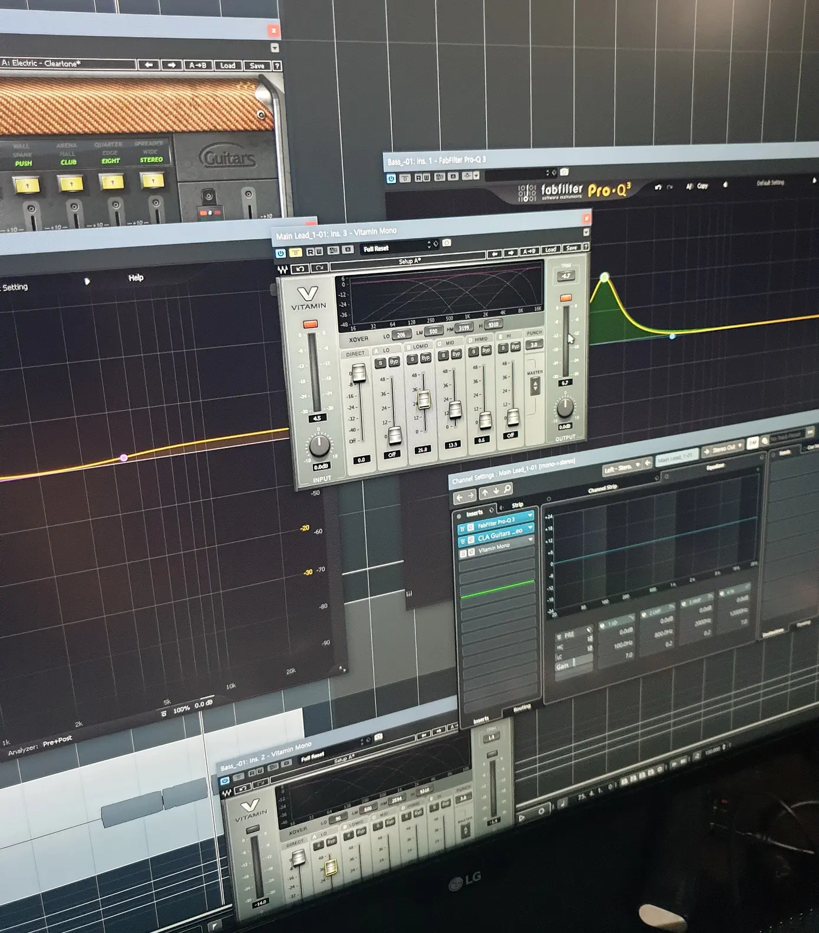The height and width of the screenshot is (933, 819).
Task: Click the snapshot camera icon in Vitamin Mono
Action: 447,243
